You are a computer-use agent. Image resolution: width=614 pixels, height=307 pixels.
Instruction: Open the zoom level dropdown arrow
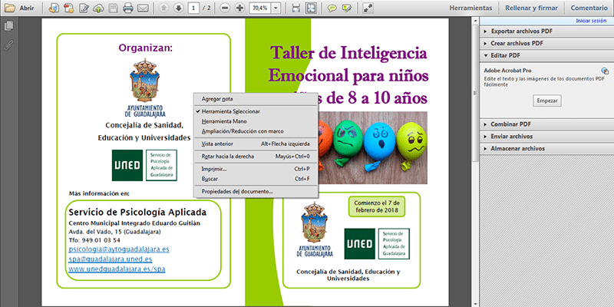pyautogui.click(x=276, y=8)
